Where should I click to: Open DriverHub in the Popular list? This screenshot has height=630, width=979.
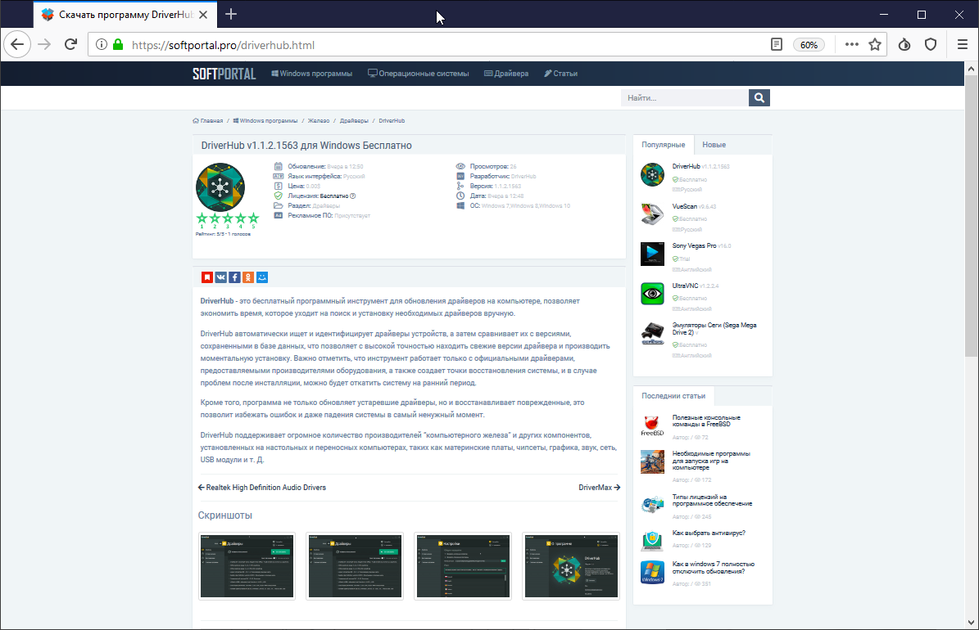pyautogui.click(x=686, y=167)
